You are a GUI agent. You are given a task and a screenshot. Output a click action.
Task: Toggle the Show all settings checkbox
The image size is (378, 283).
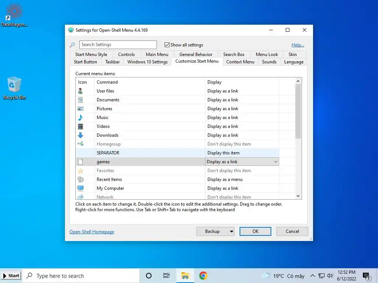(x=167, y=45)
